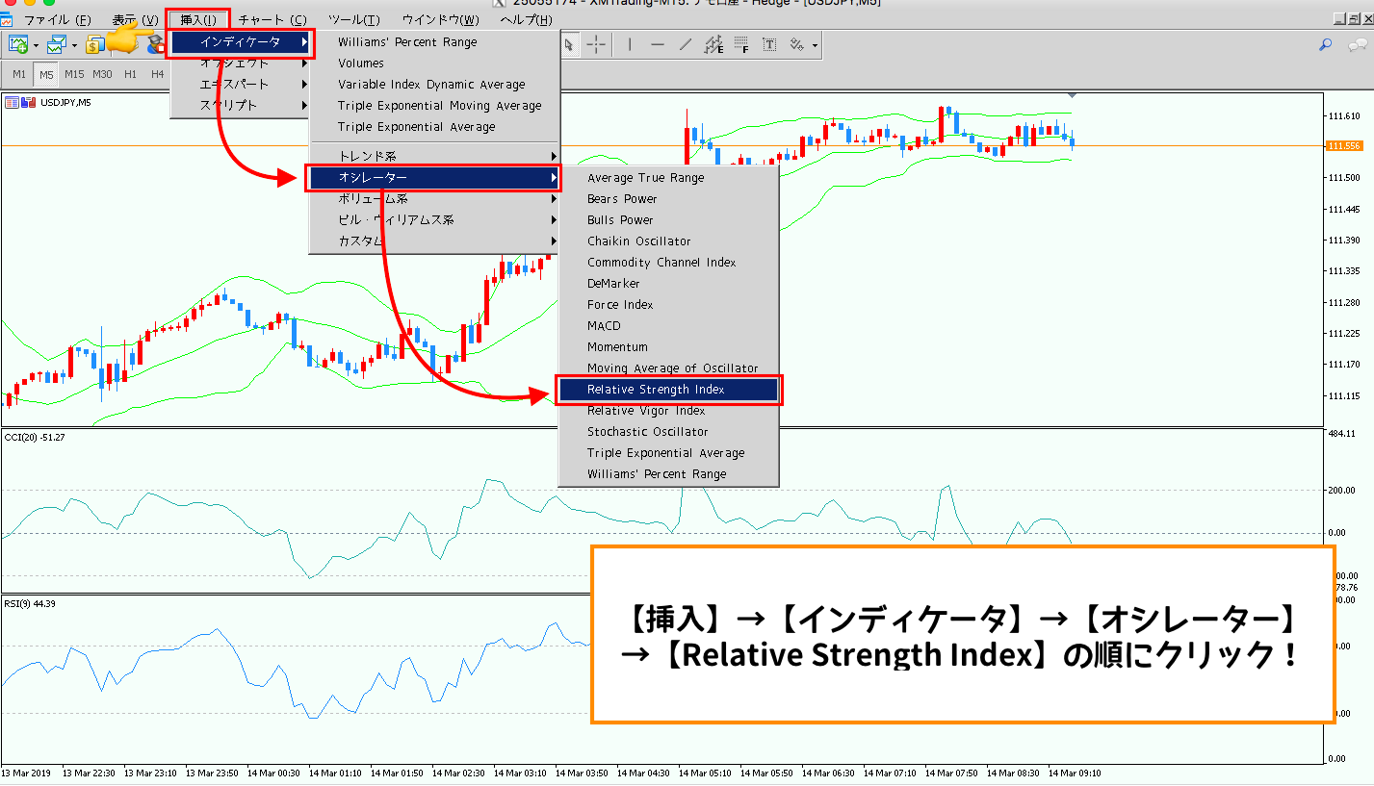
Task: Open the chat bubbles icon
Action: (x=1357, y=44)
